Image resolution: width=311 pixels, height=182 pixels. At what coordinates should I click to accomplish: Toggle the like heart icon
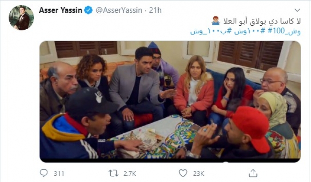coord(183,173)
